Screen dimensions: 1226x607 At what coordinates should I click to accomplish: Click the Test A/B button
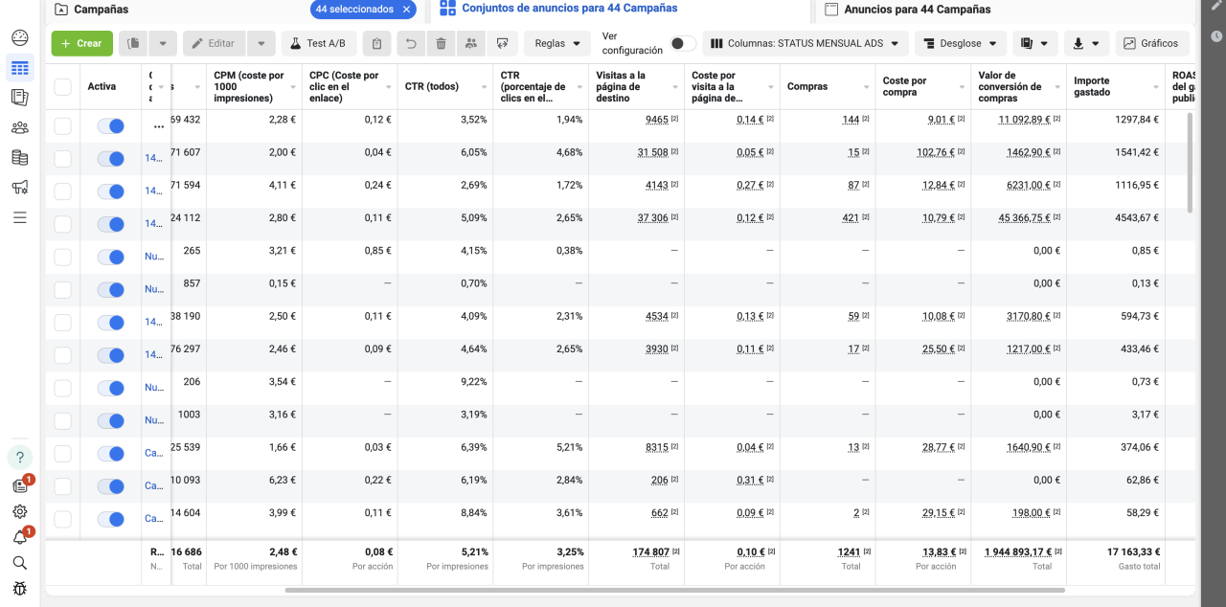click(319, 44)
